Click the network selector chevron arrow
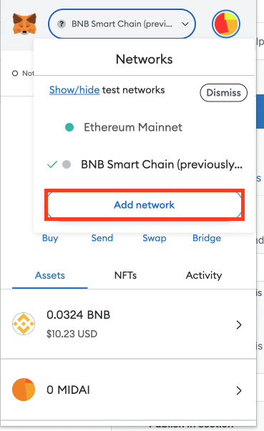The image size is (264, 431). coord(185,24)
